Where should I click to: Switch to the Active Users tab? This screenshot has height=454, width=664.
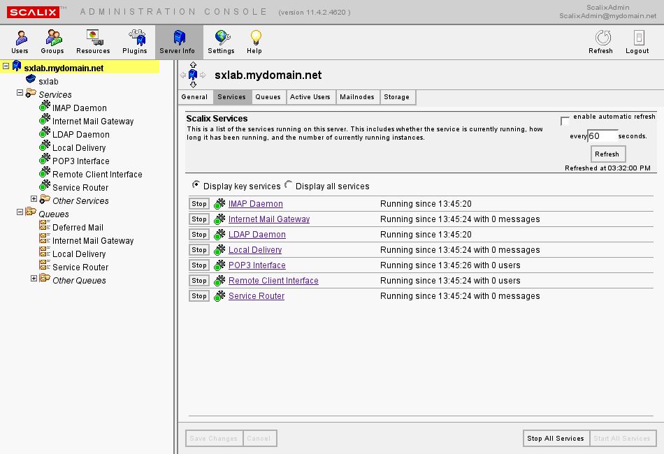(x=310, y=97)
